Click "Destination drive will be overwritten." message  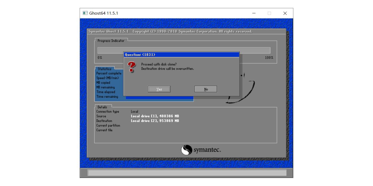tap(167, 69)
